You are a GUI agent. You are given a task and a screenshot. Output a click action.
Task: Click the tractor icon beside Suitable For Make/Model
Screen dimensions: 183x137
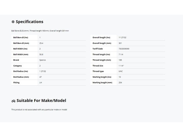(13, 101)
